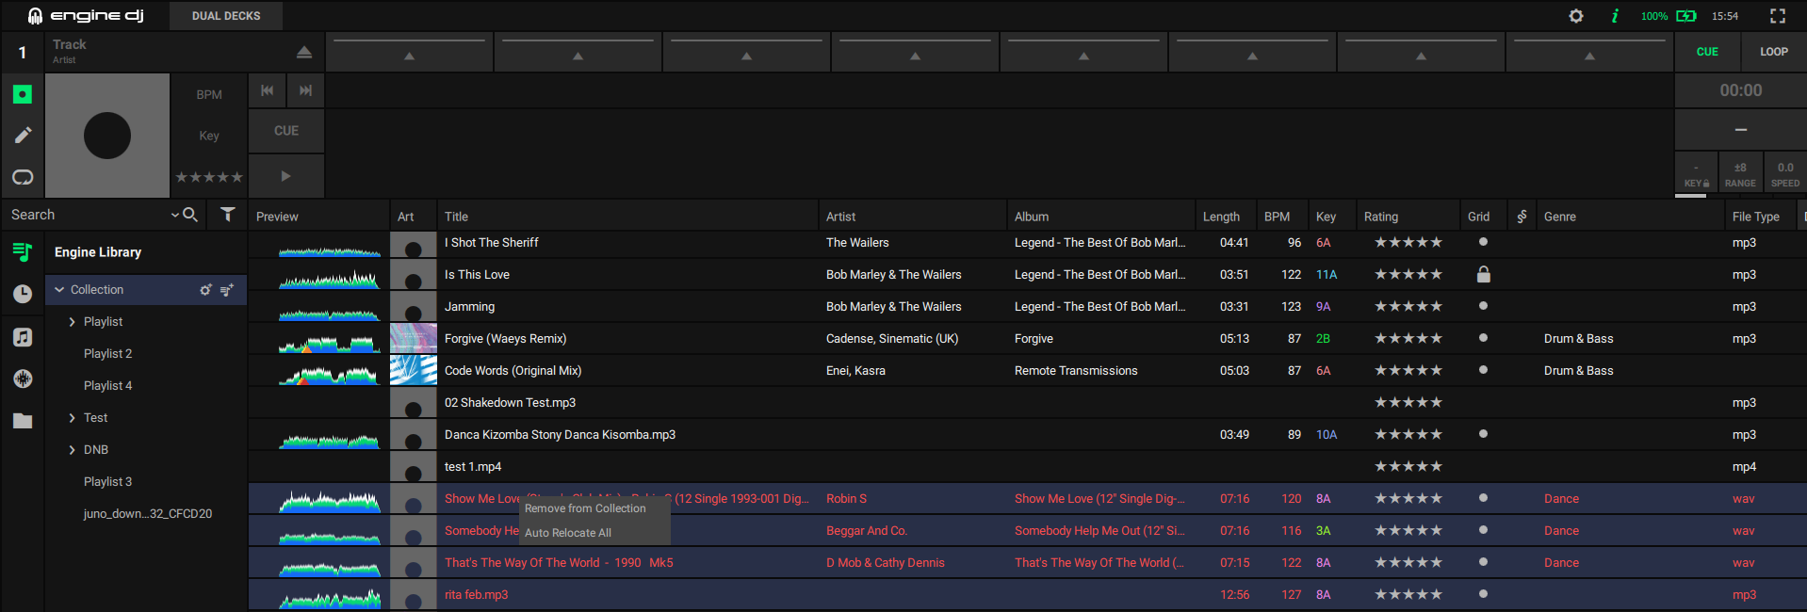
Task: Toggle KEY lock button
Action: (1696, 174)
